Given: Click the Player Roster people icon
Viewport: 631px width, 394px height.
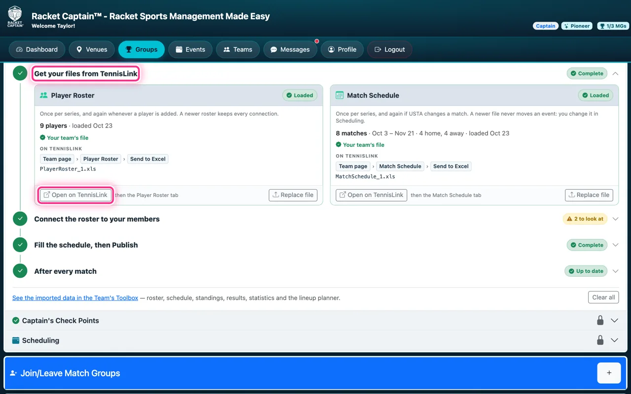Looking at the screenshot, I should pyautogui.click(x=43, y=96).
